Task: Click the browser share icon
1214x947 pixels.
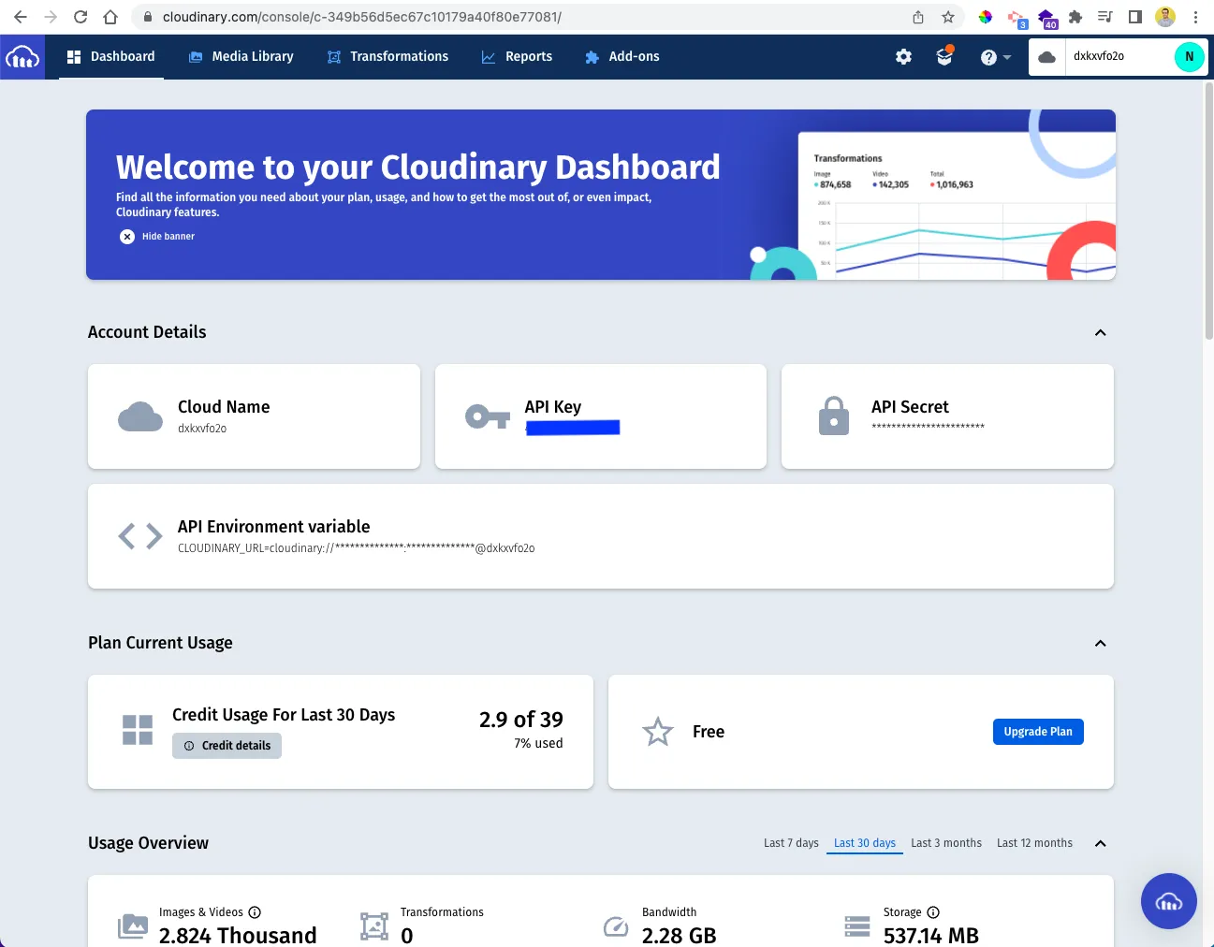Action: pos(918,17)
